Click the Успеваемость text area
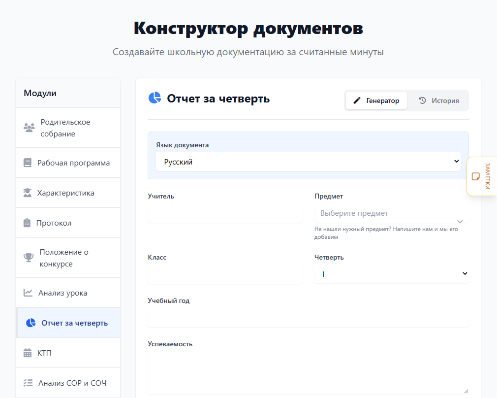Image resolution: width=497 pixels, height=398 pixels. pos(308,373)
